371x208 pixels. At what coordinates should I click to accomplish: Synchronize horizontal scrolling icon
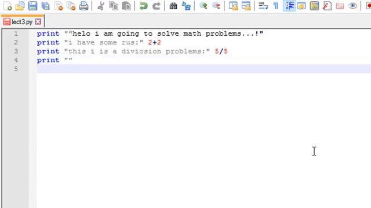click(246, 6)
